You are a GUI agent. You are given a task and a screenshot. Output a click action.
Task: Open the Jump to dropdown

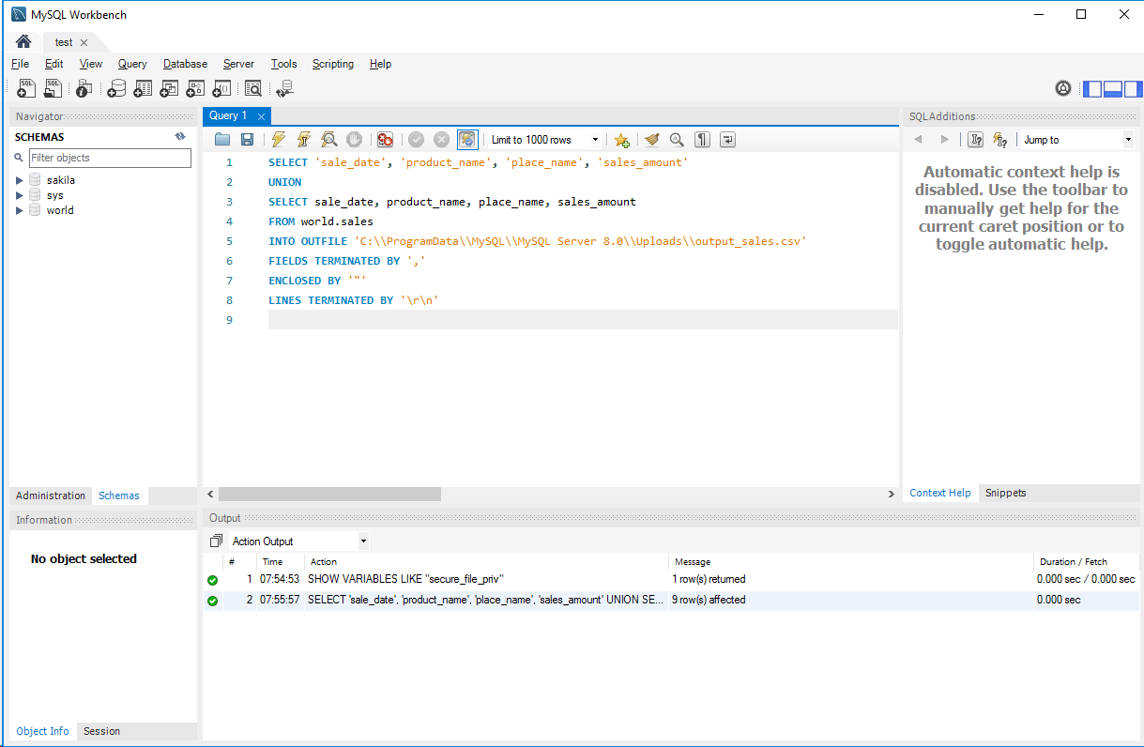(1077, 140)
